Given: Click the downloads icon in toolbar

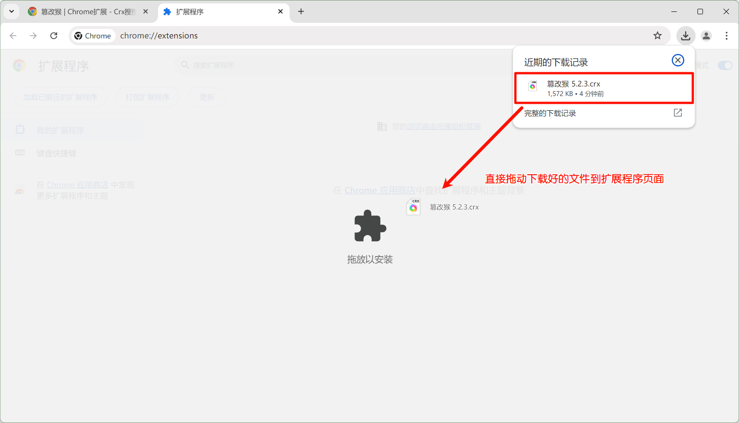Looking at the screenshot, I should click(x=685, y=36).
